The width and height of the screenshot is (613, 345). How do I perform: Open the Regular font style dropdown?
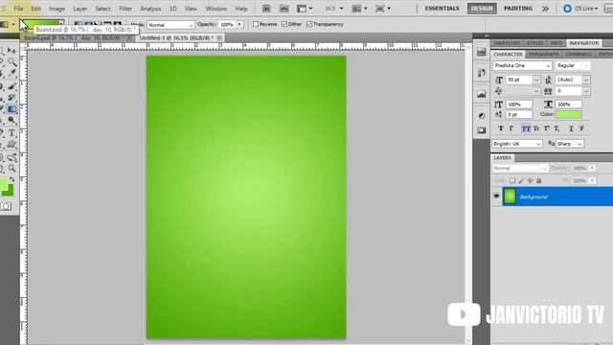click(x=573, y=66)
